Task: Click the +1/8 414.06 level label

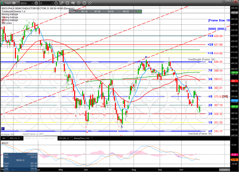Action: [x=215, y=53]
